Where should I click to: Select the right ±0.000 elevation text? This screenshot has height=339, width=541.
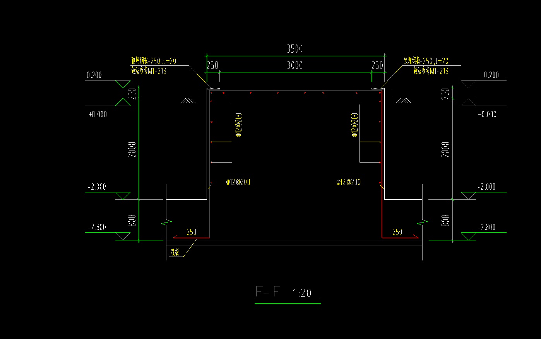click(x=487, y=114)
